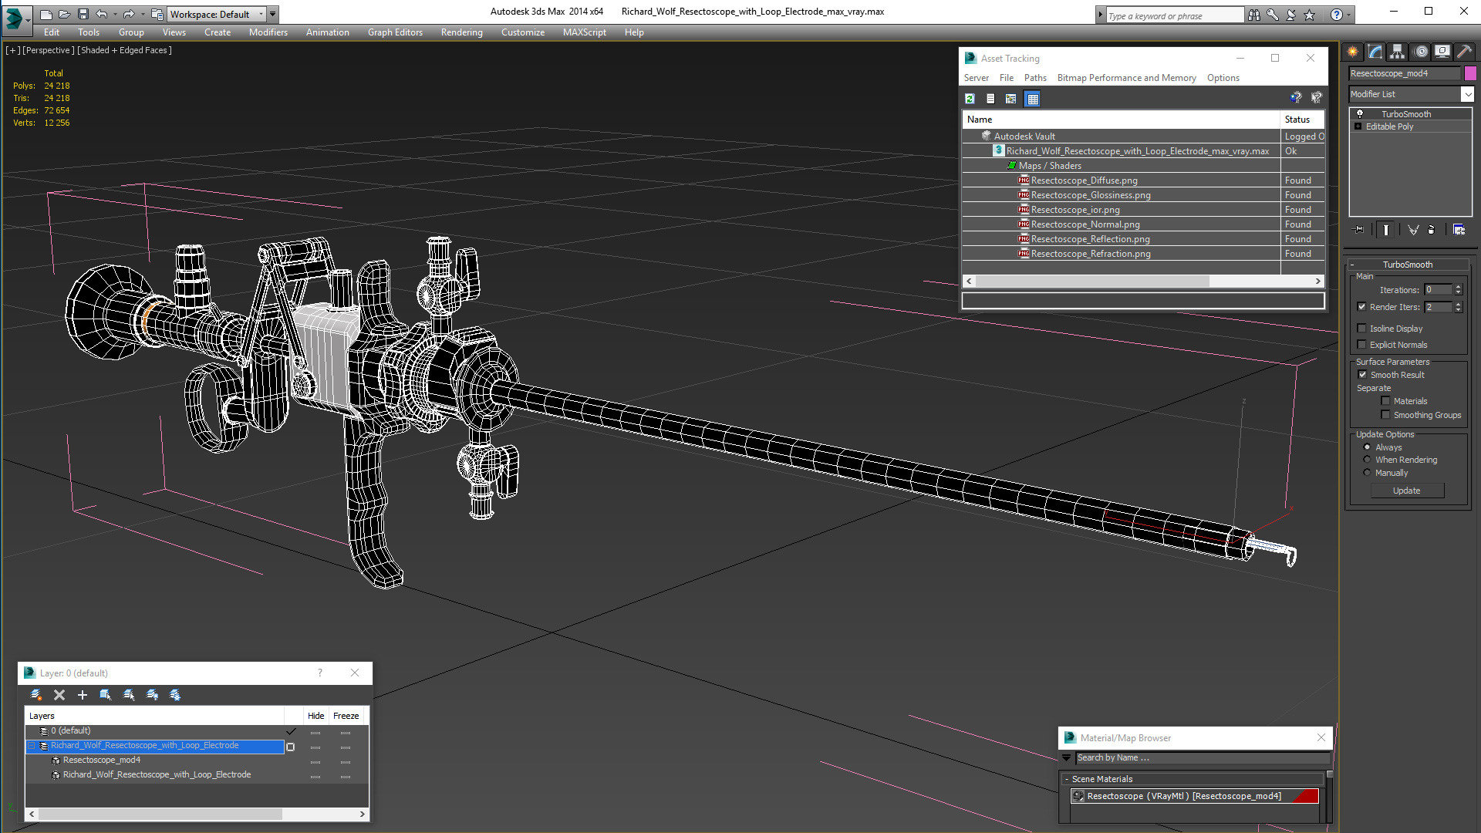Open the Help dropdown arrow in title bar
The image size is (1481, 833).
pyautogui.click(x=1349, y=15)
